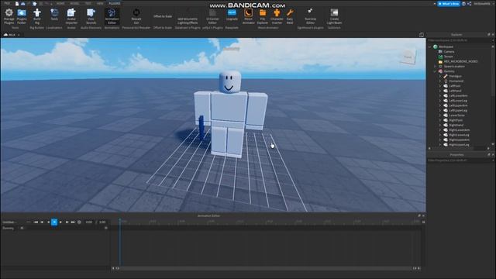Click the view cube in viewport
Viewport: 496px width, 279px height.
click(x=408, y=57)
